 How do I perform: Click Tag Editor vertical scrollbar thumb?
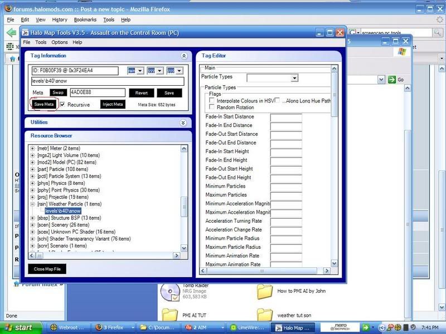coord(334,94)
